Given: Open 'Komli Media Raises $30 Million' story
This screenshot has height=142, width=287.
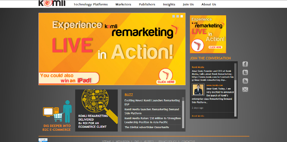Looking at the screenshot, I should click(152, 120).
